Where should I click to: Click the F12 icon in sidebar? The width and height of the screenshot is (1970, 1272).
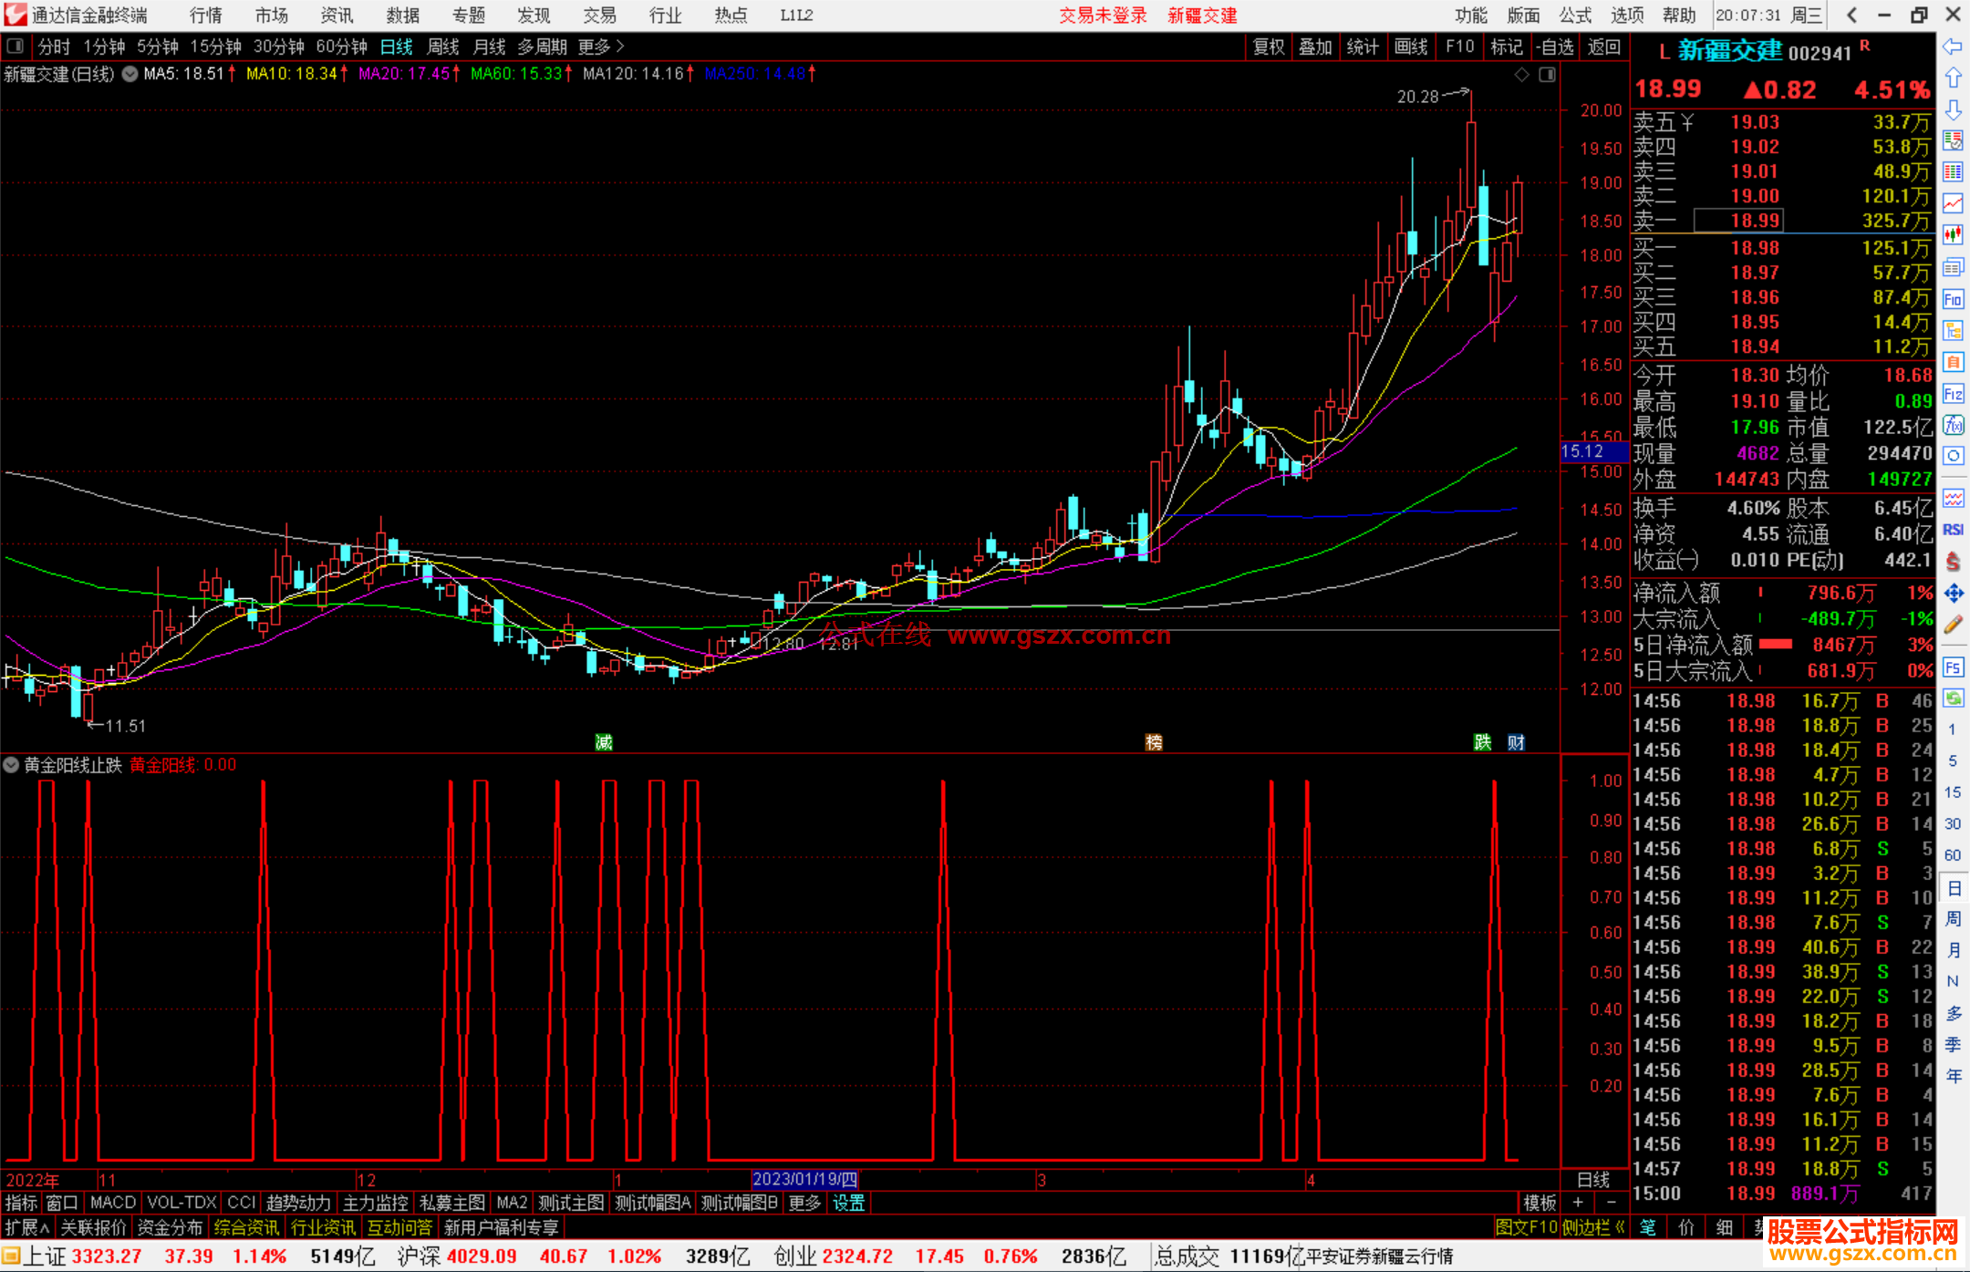[1953, 394]
